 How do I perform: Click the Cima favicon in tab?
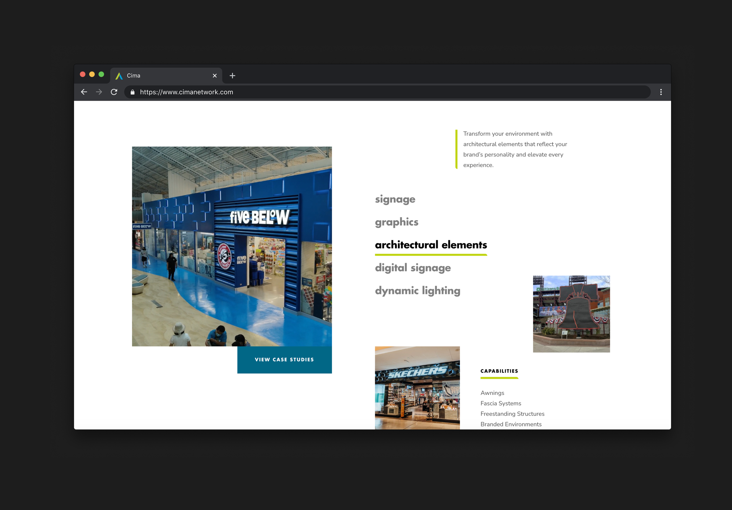point(119,76)
